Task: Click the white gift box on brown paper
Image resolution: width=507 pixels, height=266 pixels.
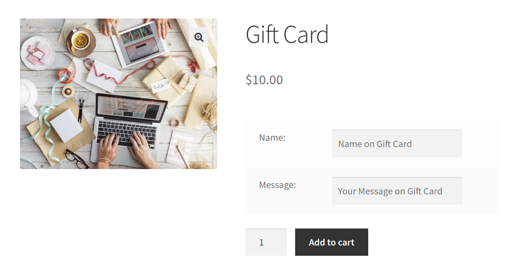Action: [x=66, y=126]
